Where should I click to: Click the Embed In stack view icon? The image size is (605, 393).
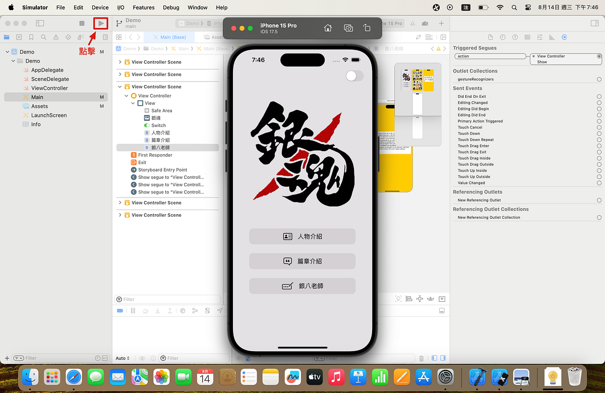click(442, 298)
